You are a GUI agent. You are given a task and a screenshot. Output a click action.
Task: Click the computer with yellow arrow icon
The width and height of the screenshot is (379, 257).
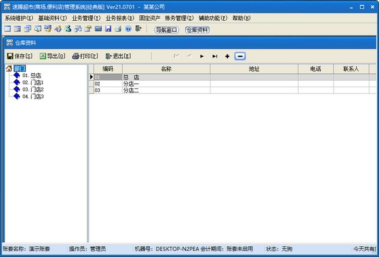point(47,29)
